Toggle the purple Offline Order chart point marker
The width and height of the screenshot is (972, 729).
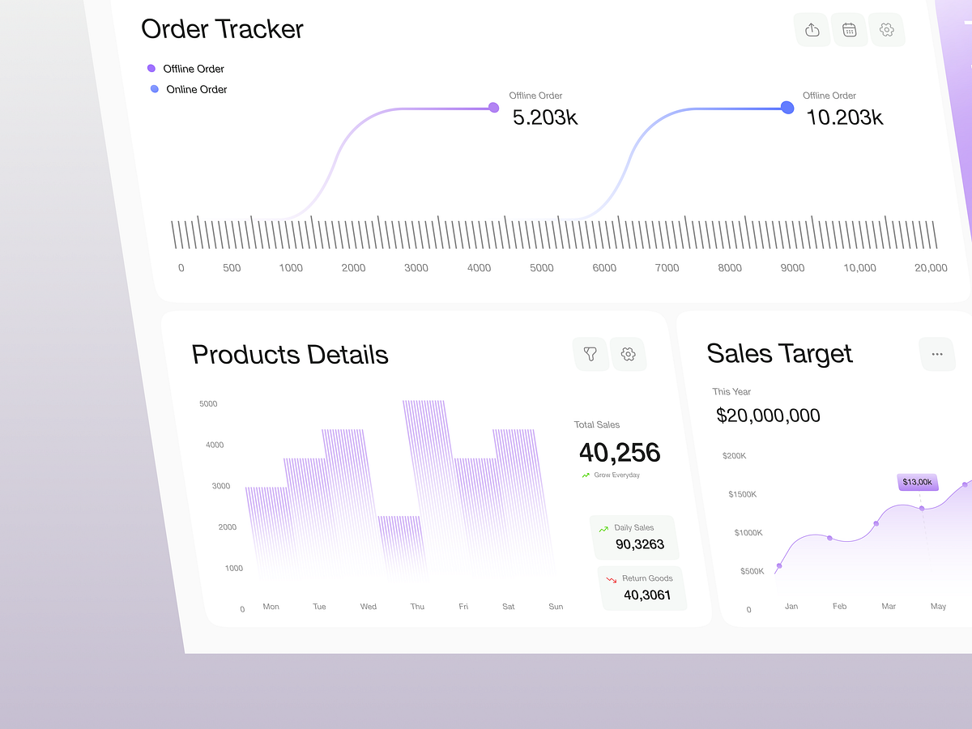tap(493, 107)
